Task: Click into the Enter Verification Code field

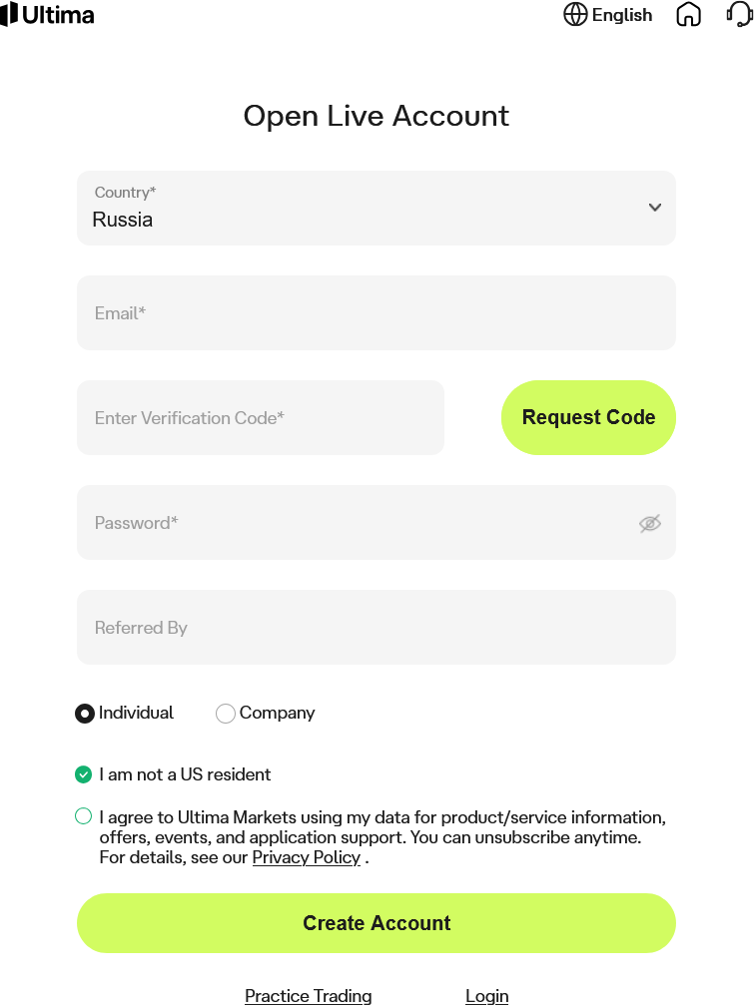Action: (261, 418)
